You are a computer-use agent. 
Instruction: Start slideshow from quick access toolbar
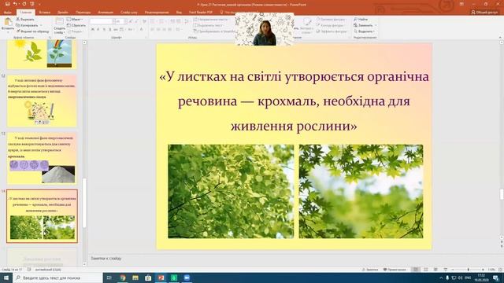32,4
